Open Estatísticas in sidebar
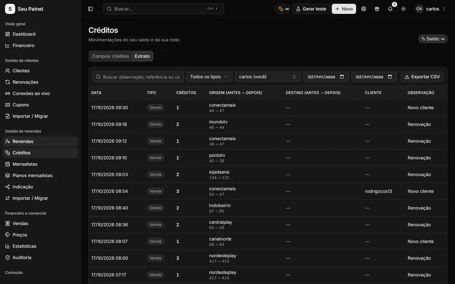This screenshot has height=284, width=455. (40, 246)
